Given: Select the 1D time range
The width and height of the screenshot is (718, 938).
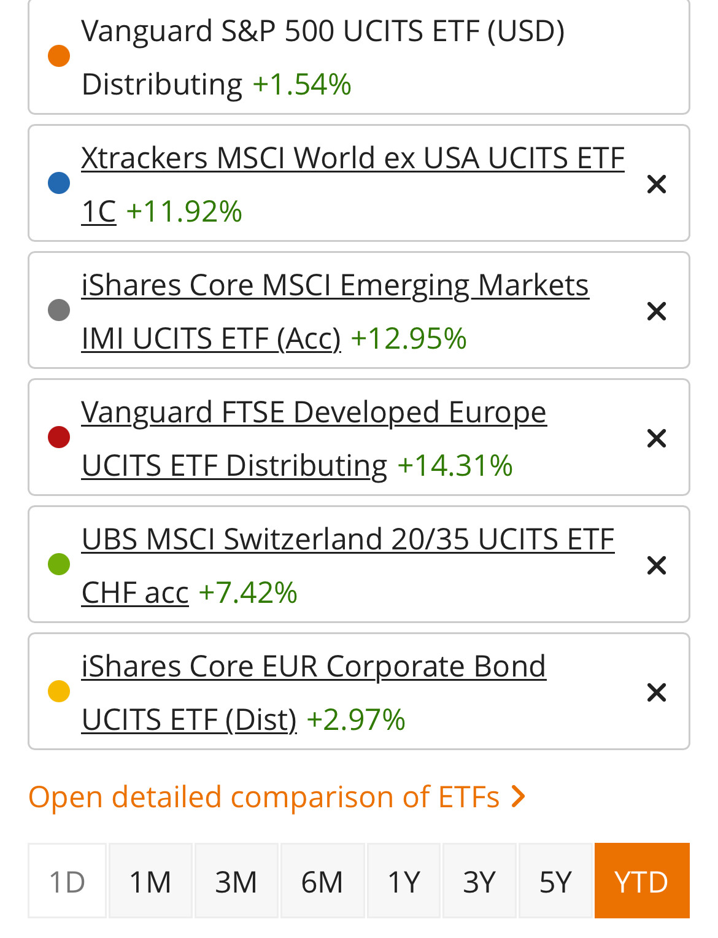Looking at the screenshot, I should (67, 882).
